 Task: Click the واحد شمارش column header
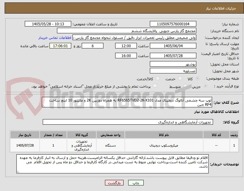[x=111, y=135]
